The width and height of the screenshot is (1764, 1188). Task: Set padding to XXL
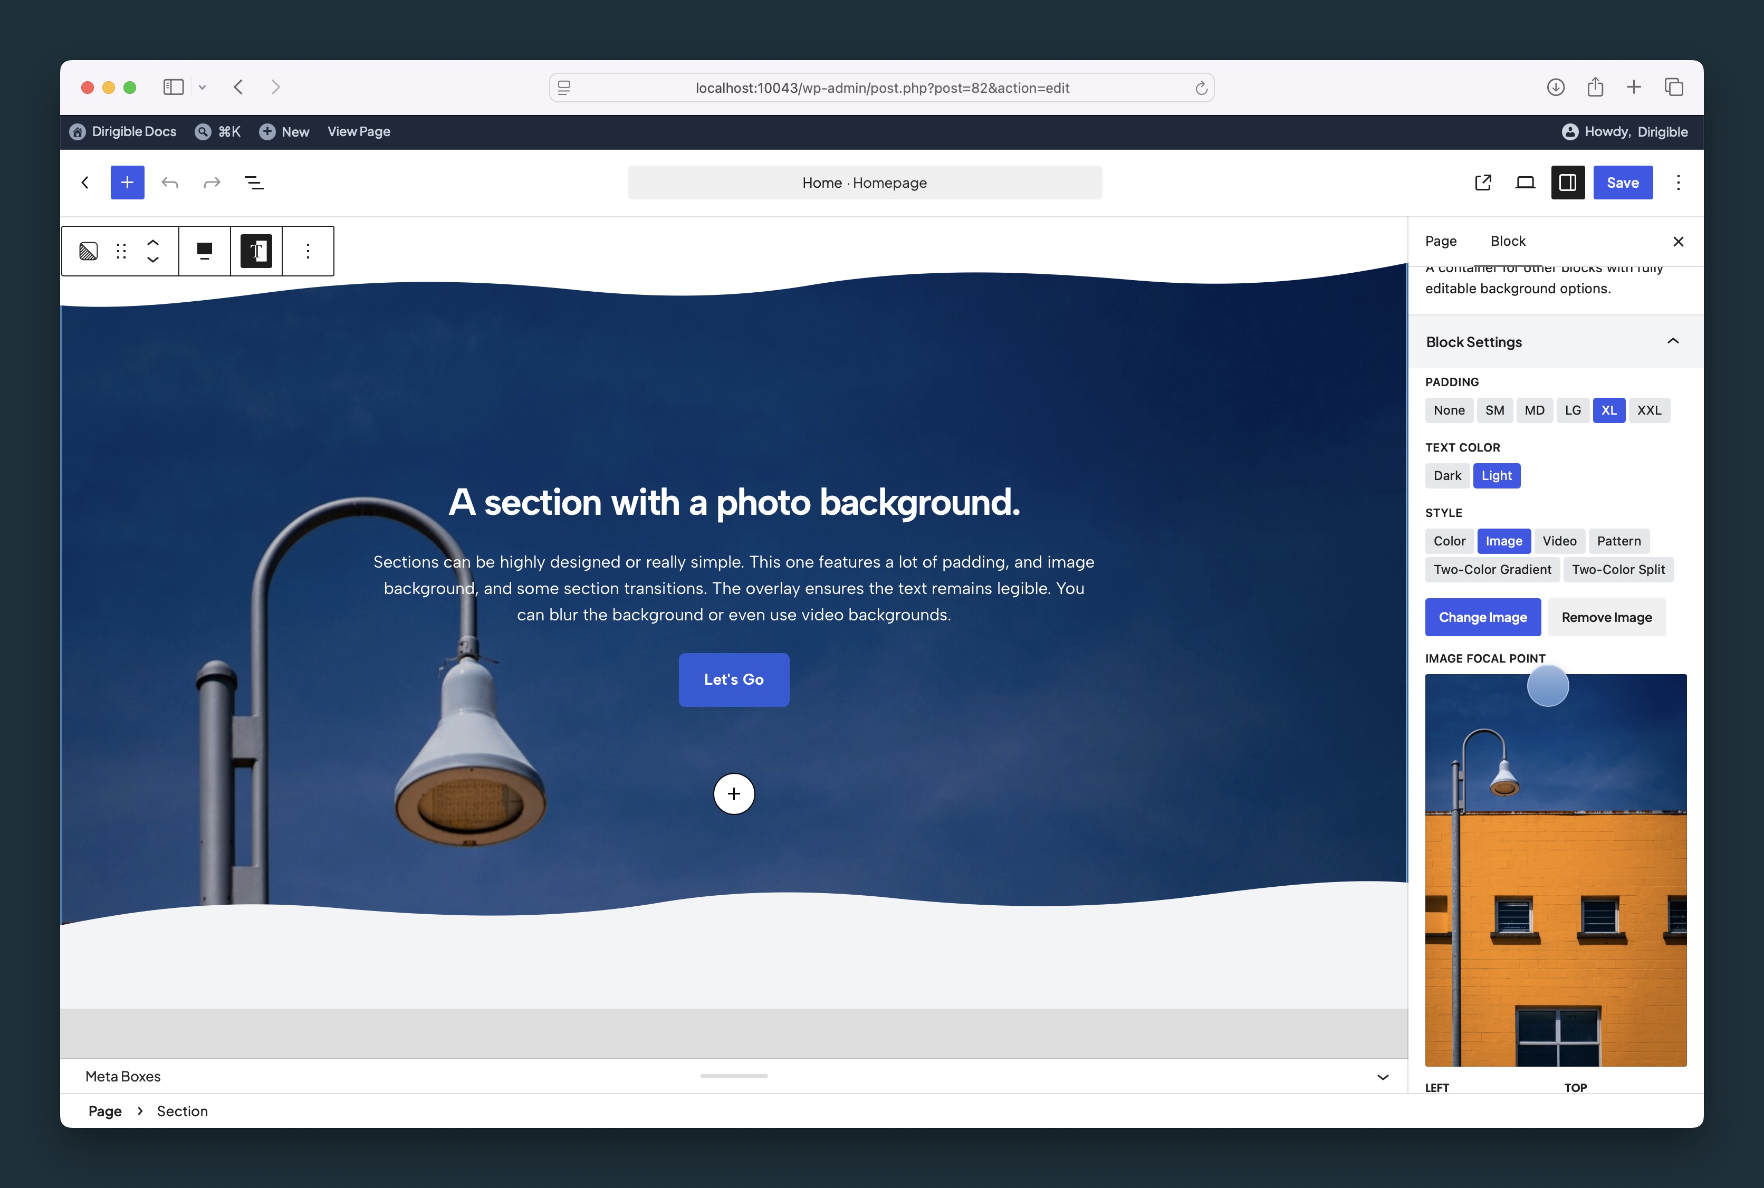coord(1649,410)
